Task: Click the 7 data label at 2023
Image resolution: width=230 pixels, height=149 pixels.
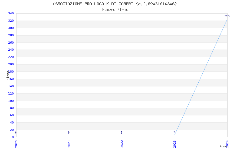Action: pos(174,132)
